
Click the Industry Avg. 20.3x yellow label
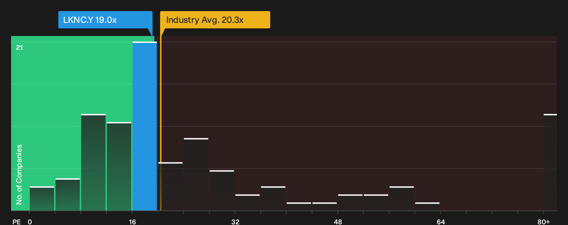pos(215,20)
